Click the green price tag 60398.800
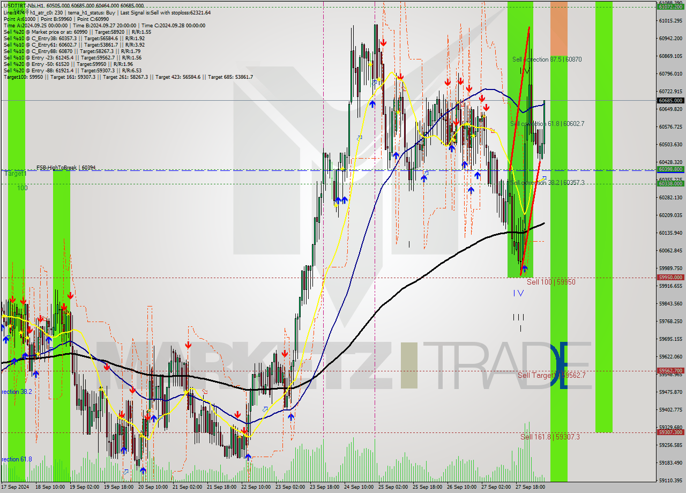Image resolution: width=686 pixels, height=493 pixels. [x=670, y=169]
